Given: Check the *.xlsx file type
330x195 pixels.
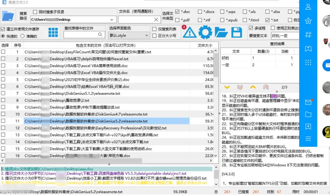Looking at the screenshot, I should (267, 12).
